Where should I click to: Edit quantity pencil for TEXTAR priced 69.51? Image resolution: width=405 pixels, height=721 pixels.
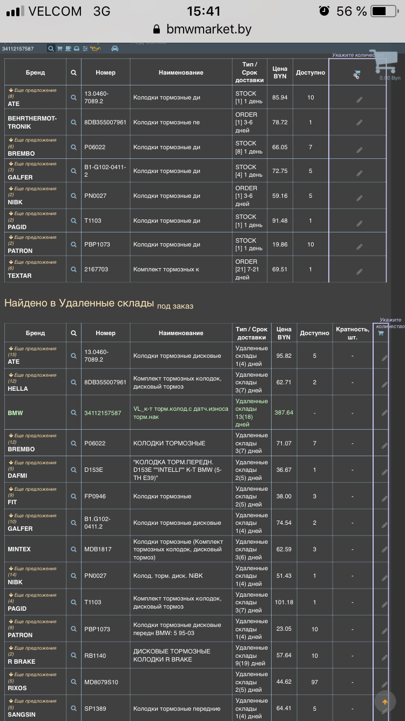point(359,271)
